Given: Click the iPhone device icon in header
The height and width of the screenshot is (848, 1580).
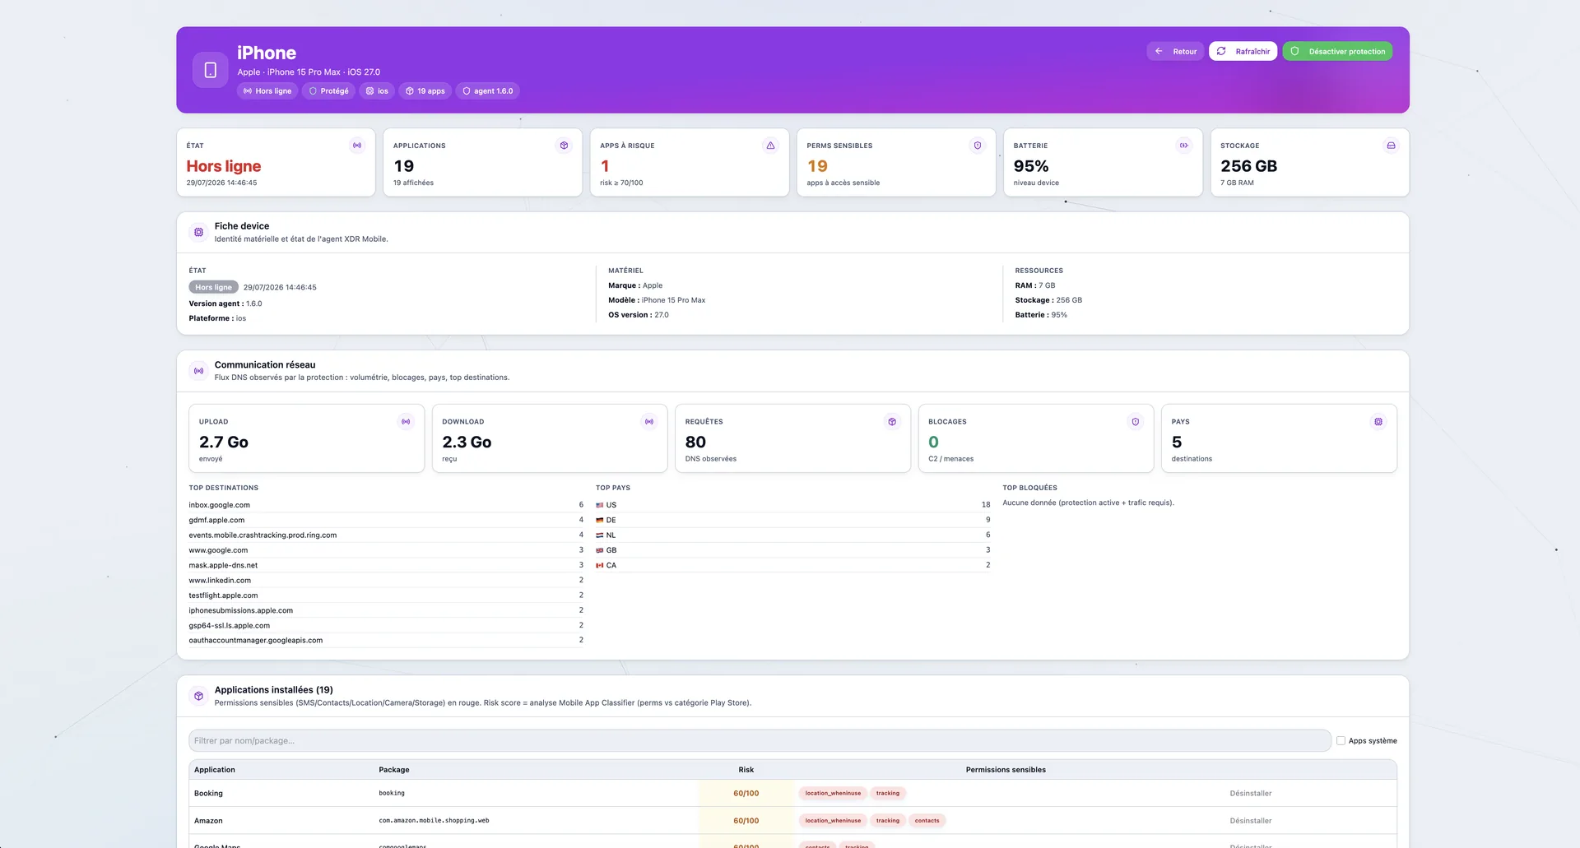Looking at the screenshot, I should pos(210,70).
